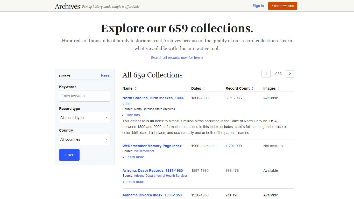Select record count 211,120
Image resolution: width=354 pixels, height=199 pixels.
(x=232, y=195)
